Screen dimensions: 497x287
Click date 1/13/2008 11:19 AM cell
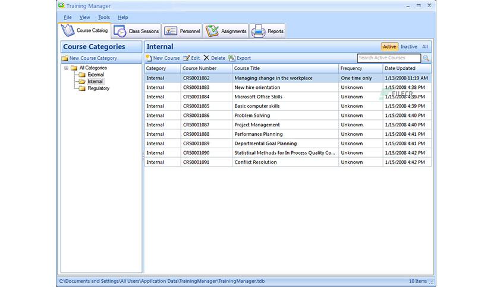[x=407, y=78]
